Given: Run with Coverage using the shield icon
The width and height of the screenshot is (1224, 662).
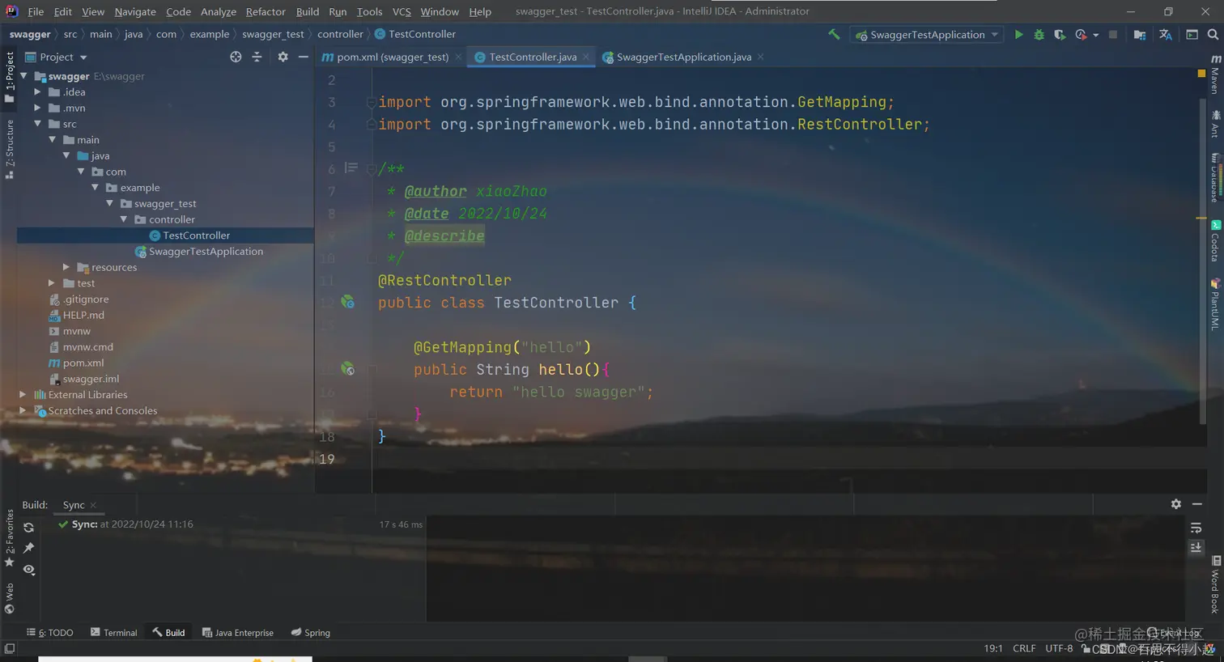Looking at the screenshot, I should 1060,35.
